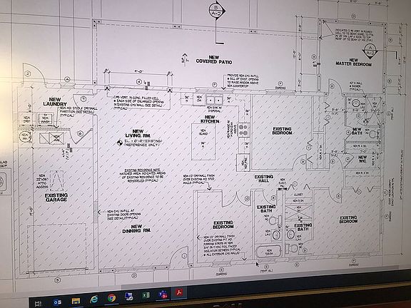Screen dimensions: 411x308
Task: Click the "NEW COVERED PATIO" label
Action: 214,60
